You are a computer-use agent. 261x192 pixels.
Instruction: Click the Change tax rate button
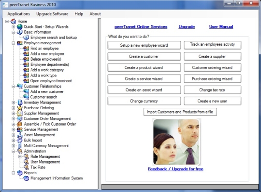click(212, 90)
